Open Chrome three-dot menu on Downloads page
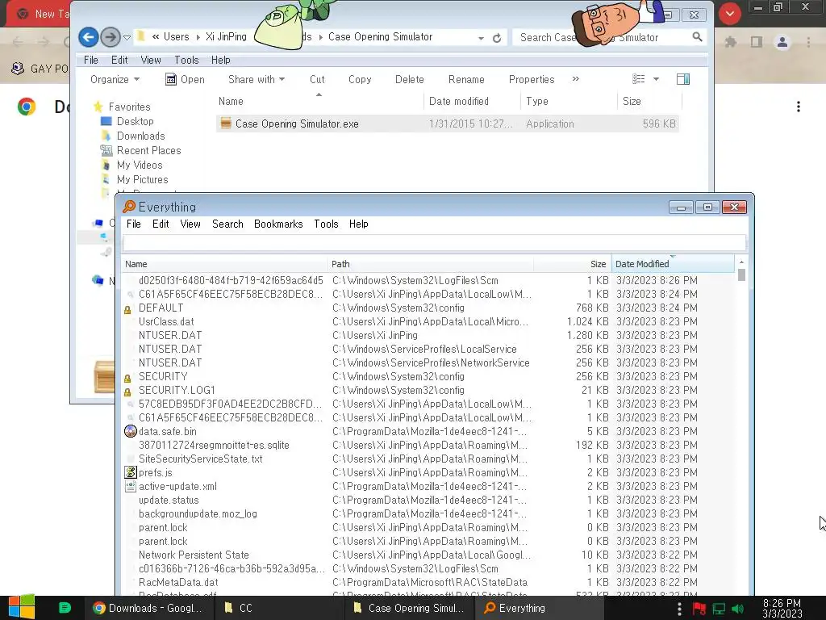Screen dimensions: 826x620 tap(799, 107)
